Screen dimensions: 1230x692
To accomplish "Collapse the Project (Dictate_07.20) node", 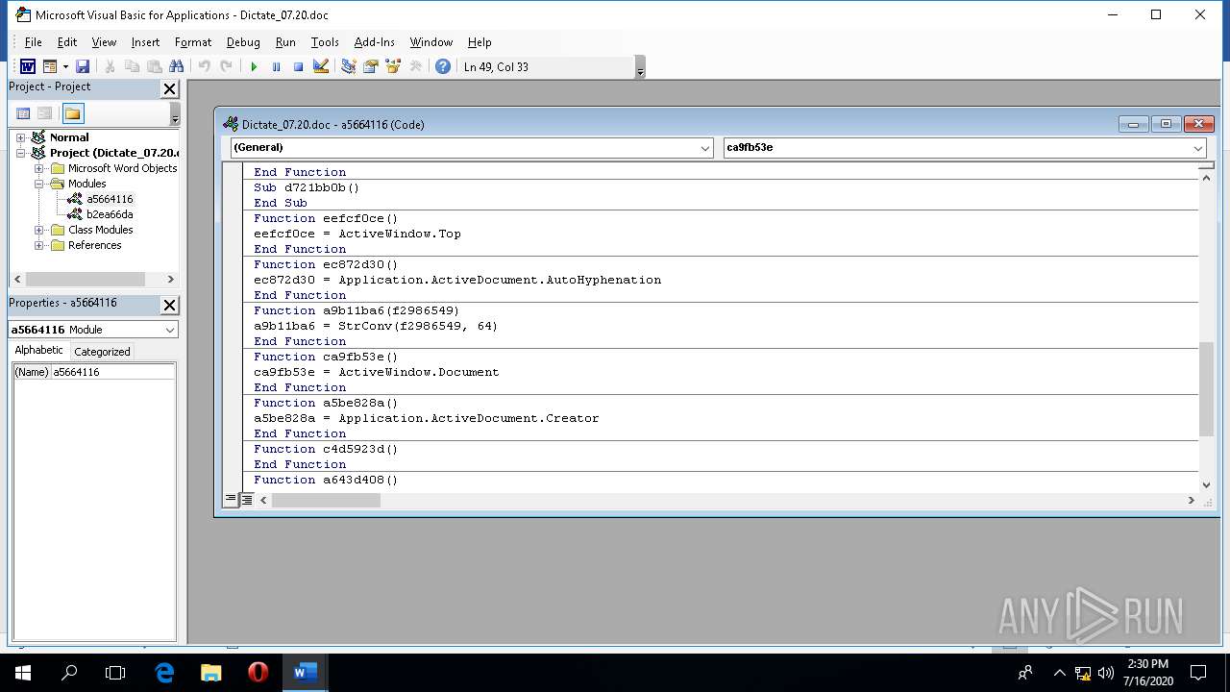I will [x=20, y=153].
